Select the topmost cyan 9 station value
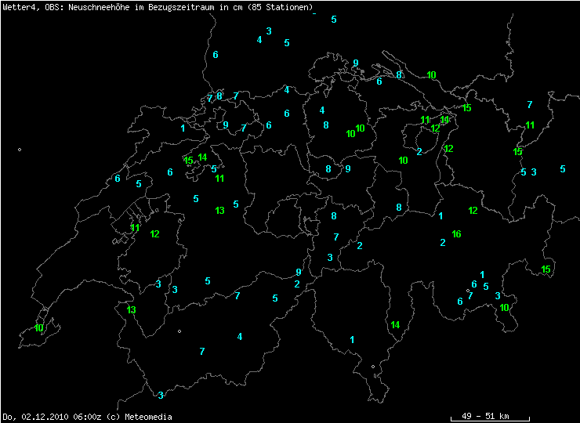580x423 pixels. coord(355,63)
